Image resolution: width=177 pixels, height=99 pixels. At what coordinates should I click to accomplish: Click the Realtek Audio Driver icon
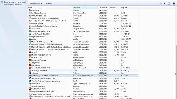coord(30,76)
